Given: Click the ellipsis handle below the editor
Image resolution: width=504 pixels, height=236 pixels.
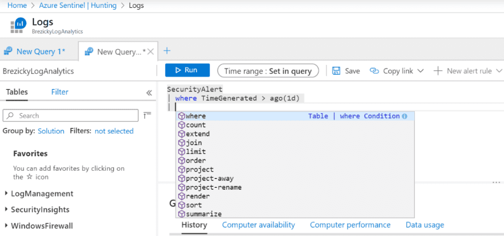Looking at the screenshot, I should point(495,182).
